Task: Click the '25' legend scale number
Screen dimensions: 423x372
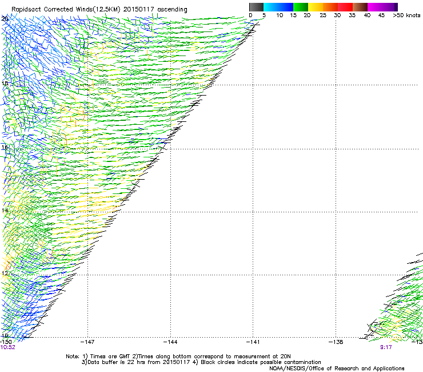Action: (323, 15)
